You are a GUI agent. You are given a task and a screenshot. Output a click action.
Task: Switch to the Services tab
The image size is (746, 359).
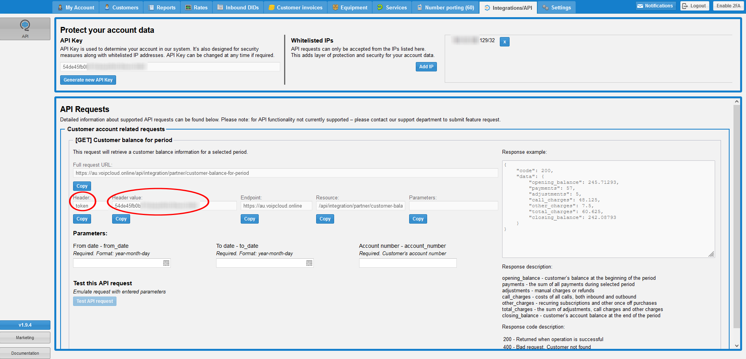click(392, 7)
